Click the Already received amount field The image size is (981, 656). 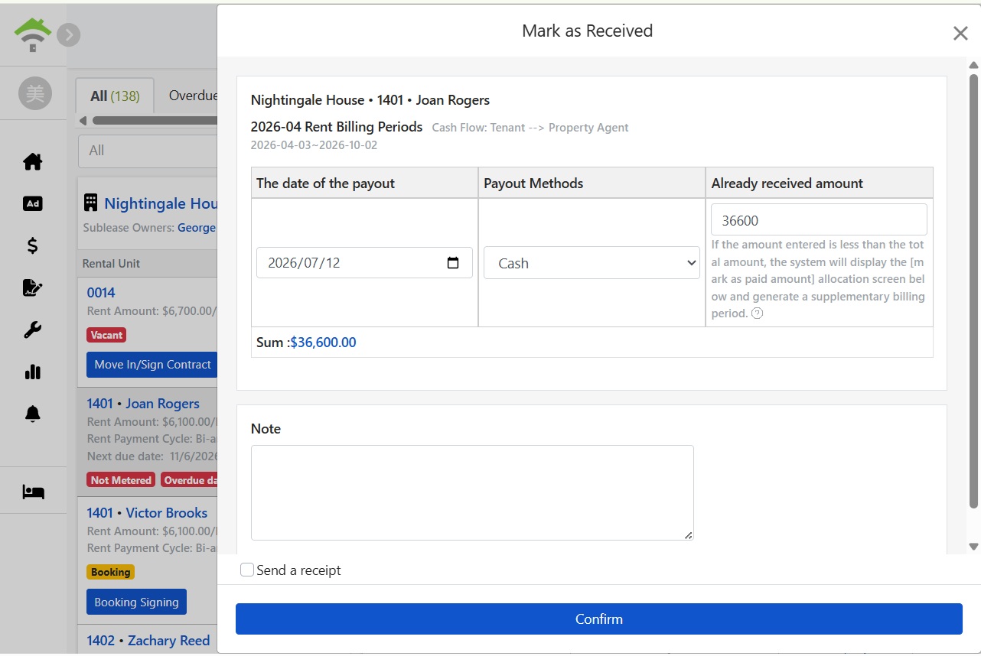click(x=819, y=220)
